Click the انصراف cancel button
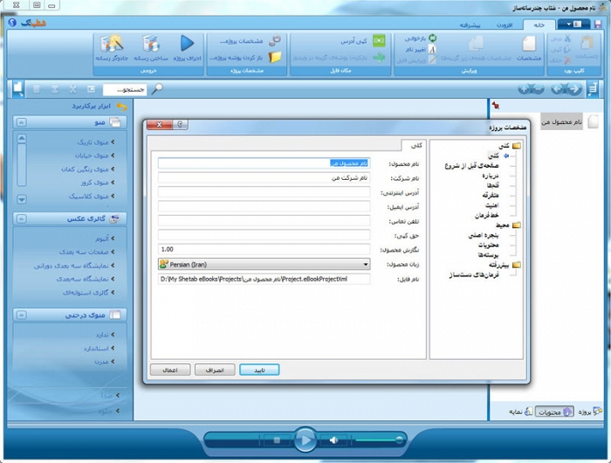 point(215,370)
